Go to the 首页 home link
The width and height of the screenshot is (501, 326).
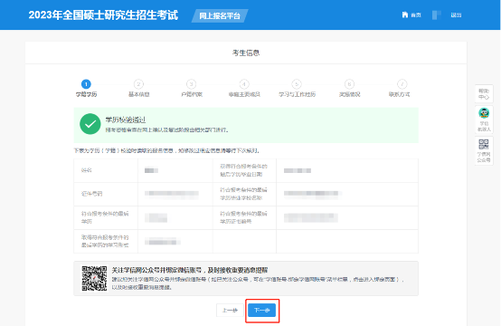coord(411,14)
